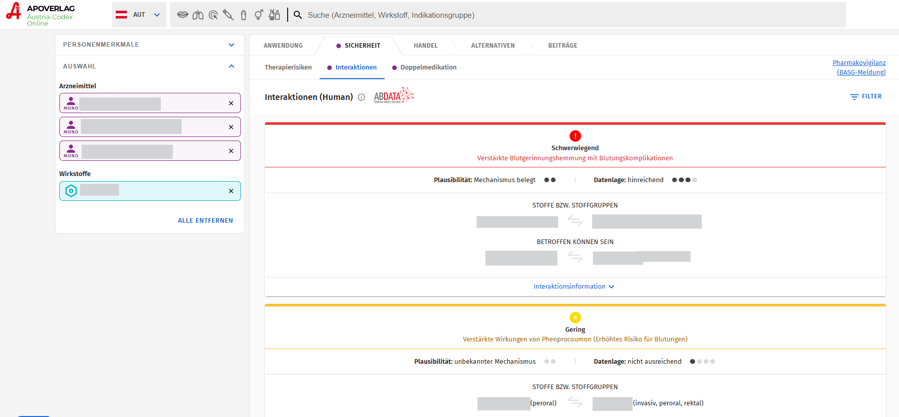
Task: Click the Austrian flag icon
Action: coord(121,15)
